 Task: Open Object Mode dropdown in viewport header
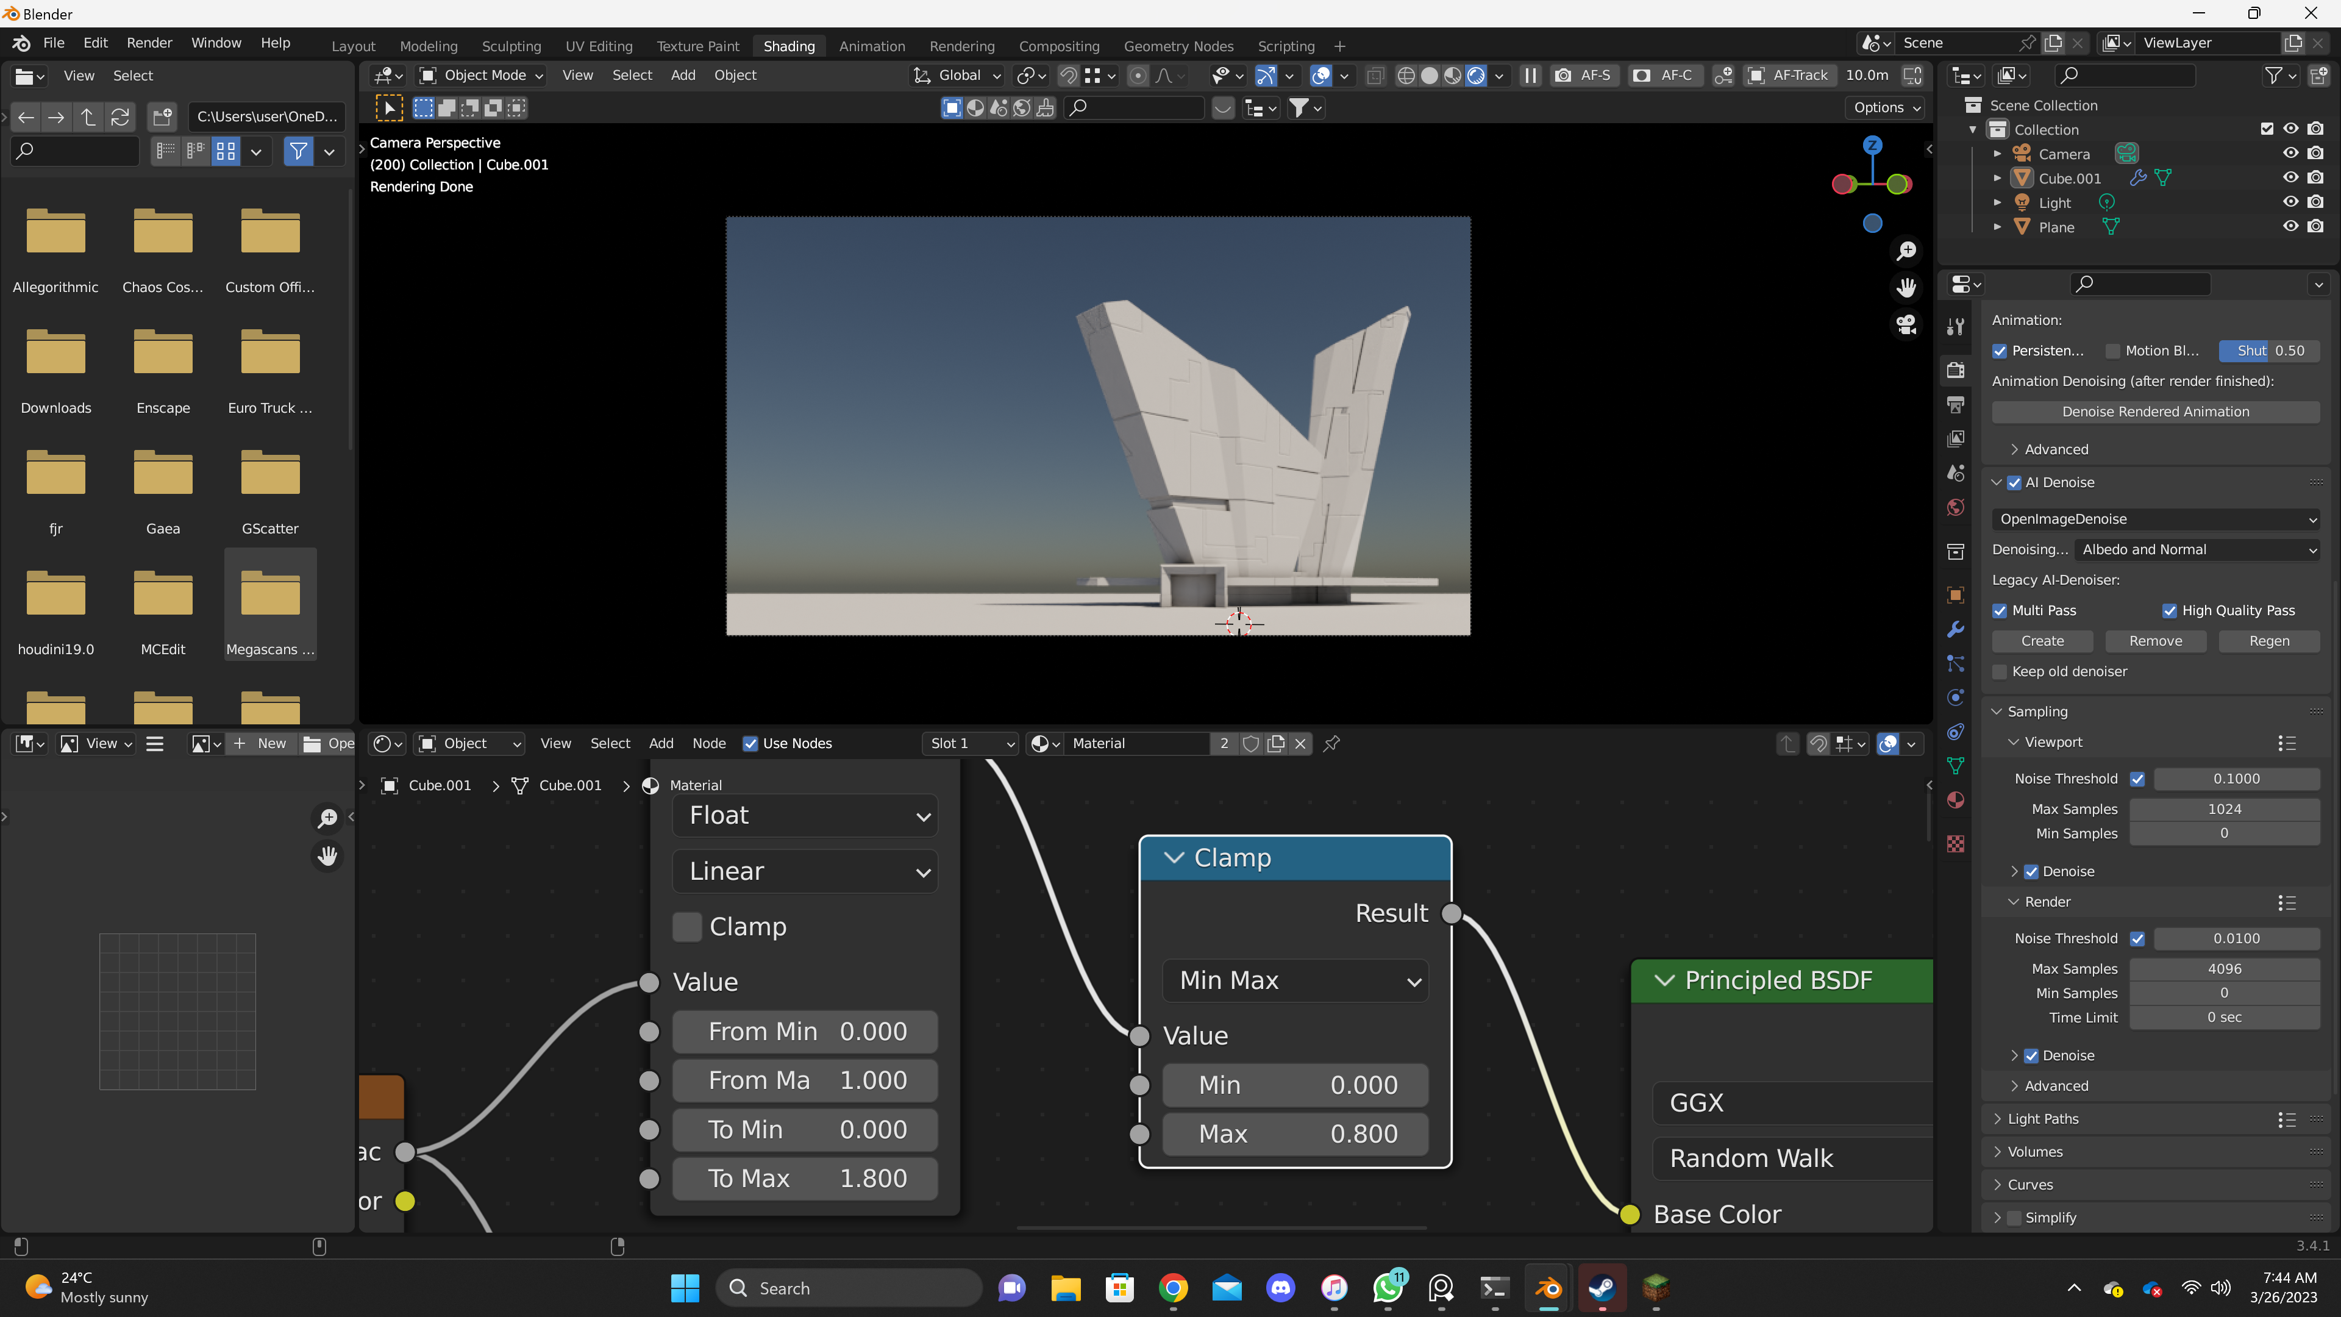(481, 76)
